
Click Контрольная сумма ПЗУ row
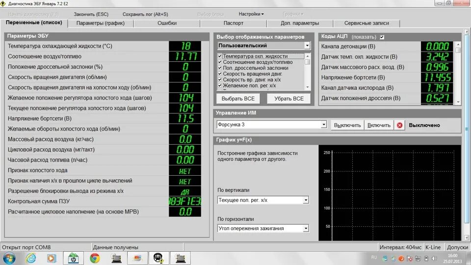(104, 201)
